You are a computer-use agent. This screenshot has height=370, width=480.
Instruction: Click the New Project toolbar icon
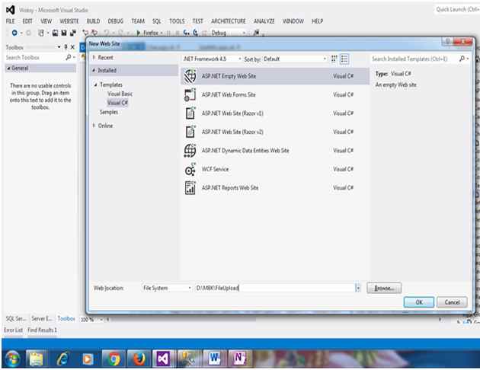(41, 33)
